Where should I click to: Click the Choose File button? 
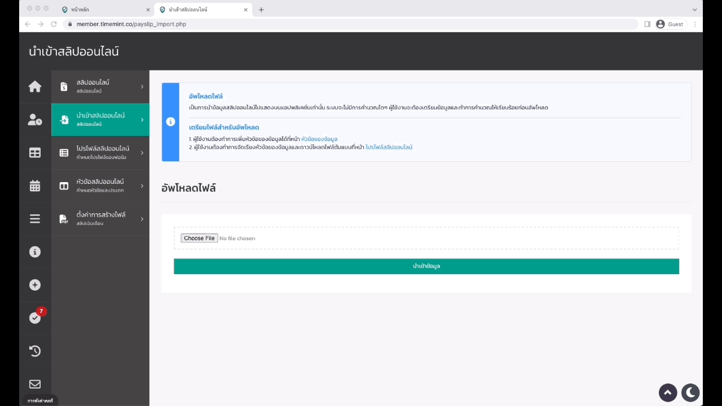pyautogui.click(x=199, y=239)
